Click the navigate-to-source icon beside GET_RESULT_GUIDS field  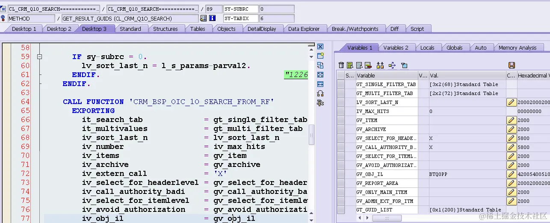(x=204, y=18)
